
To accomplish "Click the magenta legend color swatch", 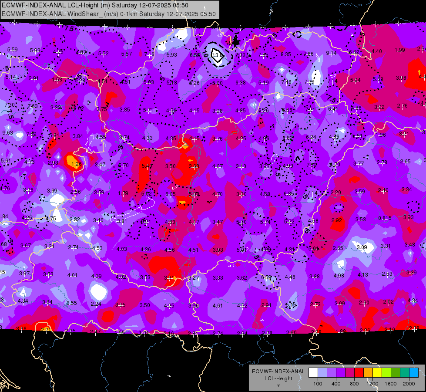I will [350, 373].
